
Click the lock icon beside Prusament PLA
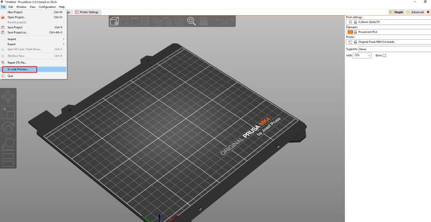point(355,32)
